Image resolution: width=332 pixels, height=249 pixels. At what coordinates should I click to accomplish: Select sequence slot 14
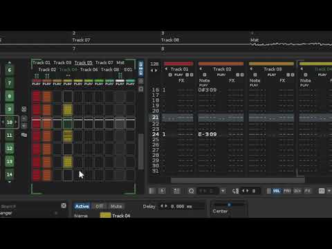point(10,174)
